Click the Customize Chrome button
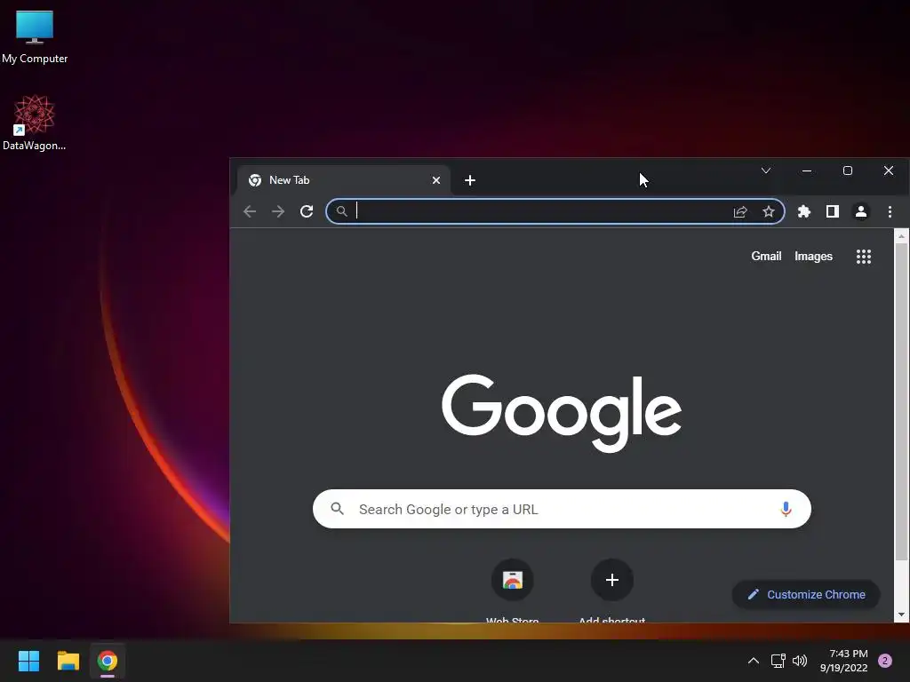 click(806, 594)
